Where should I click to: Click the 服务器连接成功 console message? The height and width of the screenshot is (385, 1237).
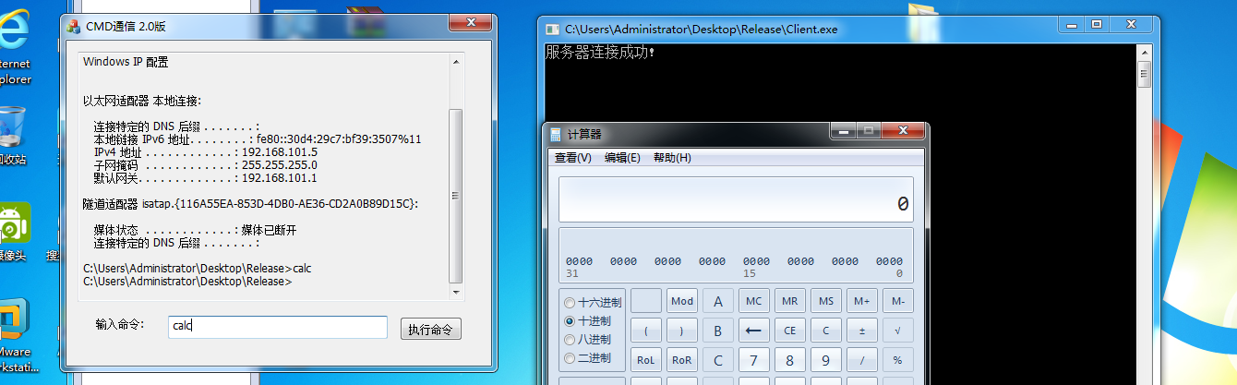(x=600, y=53)
